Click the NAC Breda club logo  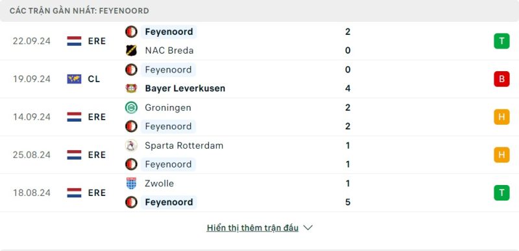(131, 50)
